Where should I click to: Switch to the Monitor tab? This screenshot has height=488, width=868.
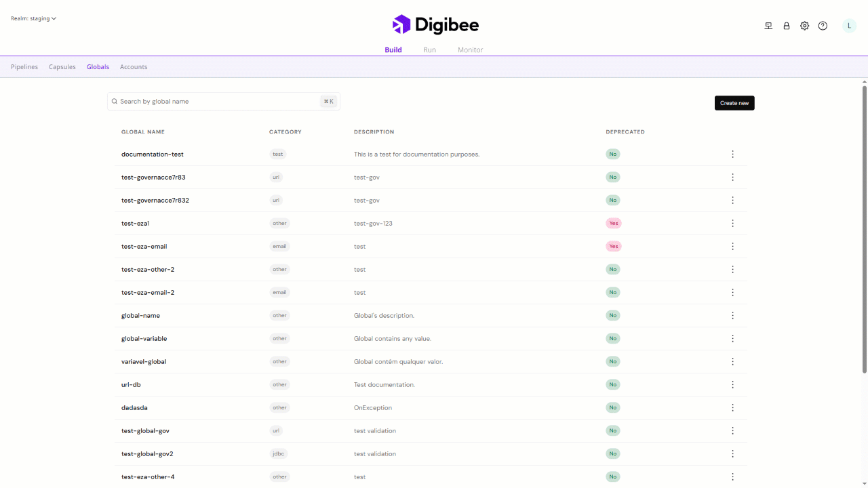pos(470,50)
